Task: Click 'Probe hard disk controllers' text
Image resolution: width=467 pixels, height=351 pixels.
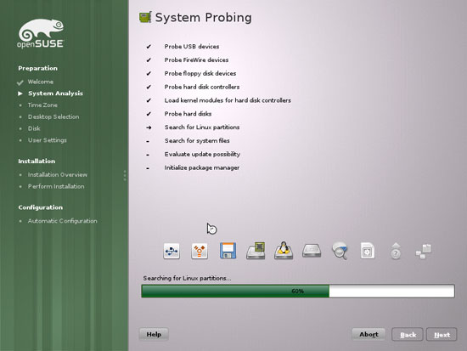Action: coord(202,87)
